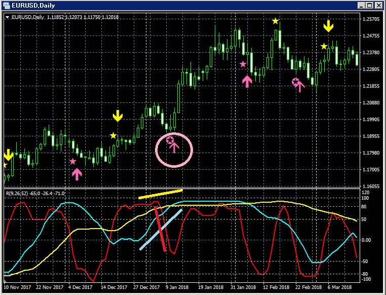Select the yellow down arrow near 10 Nov 2017 candles
Viewport: 386px width, 295px height.
(9, 155)
